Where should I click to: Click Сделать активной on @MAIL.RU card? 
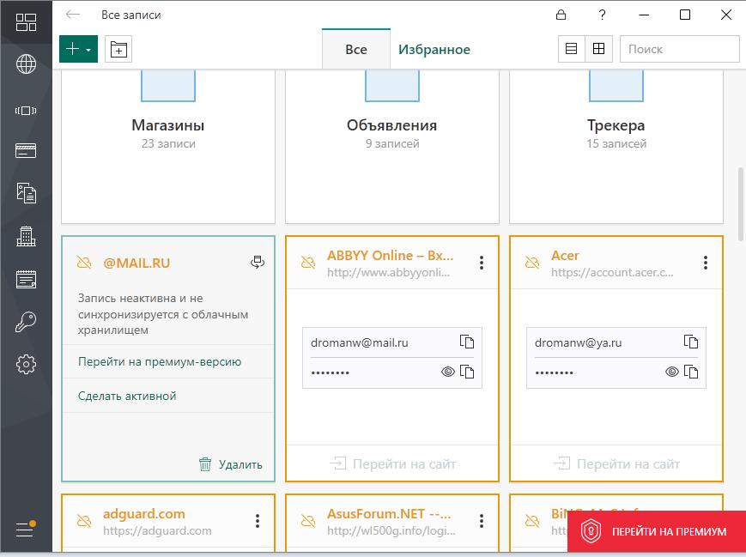127,396
